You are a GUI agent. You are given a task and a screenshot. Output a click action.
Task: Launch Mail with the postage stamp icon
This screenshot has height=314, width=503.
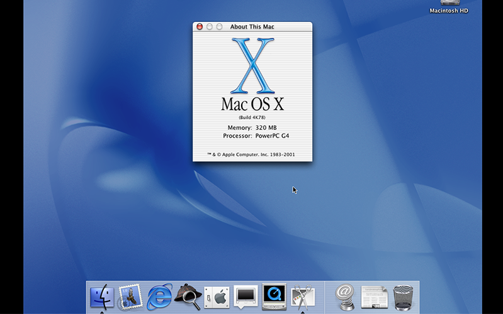tap(130, 297)
